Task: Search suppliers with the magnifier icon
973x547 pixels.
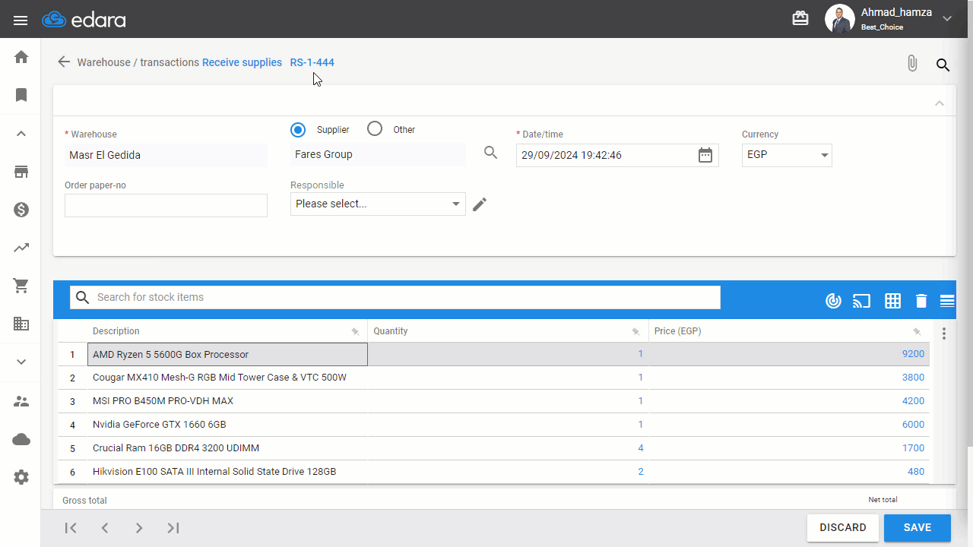Action: pos(491,153)
